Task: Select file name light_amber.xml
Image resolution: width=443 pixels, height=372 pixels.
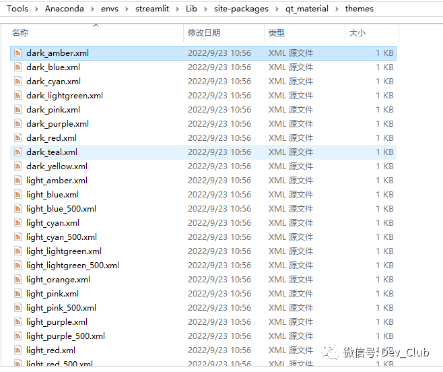Action: tap(57, 180)
